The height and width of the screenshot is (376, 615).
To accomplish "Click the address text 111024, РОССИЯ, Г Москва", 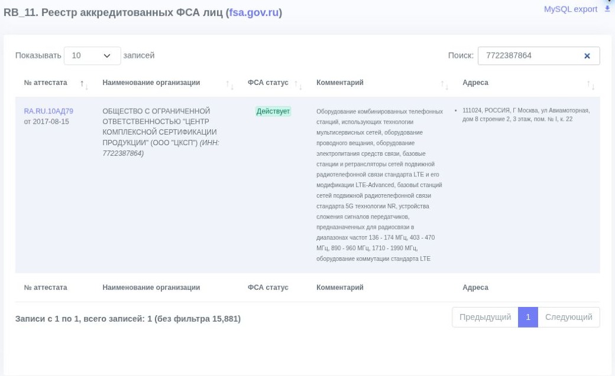I will pyautogui.click(x=526, y=115).
